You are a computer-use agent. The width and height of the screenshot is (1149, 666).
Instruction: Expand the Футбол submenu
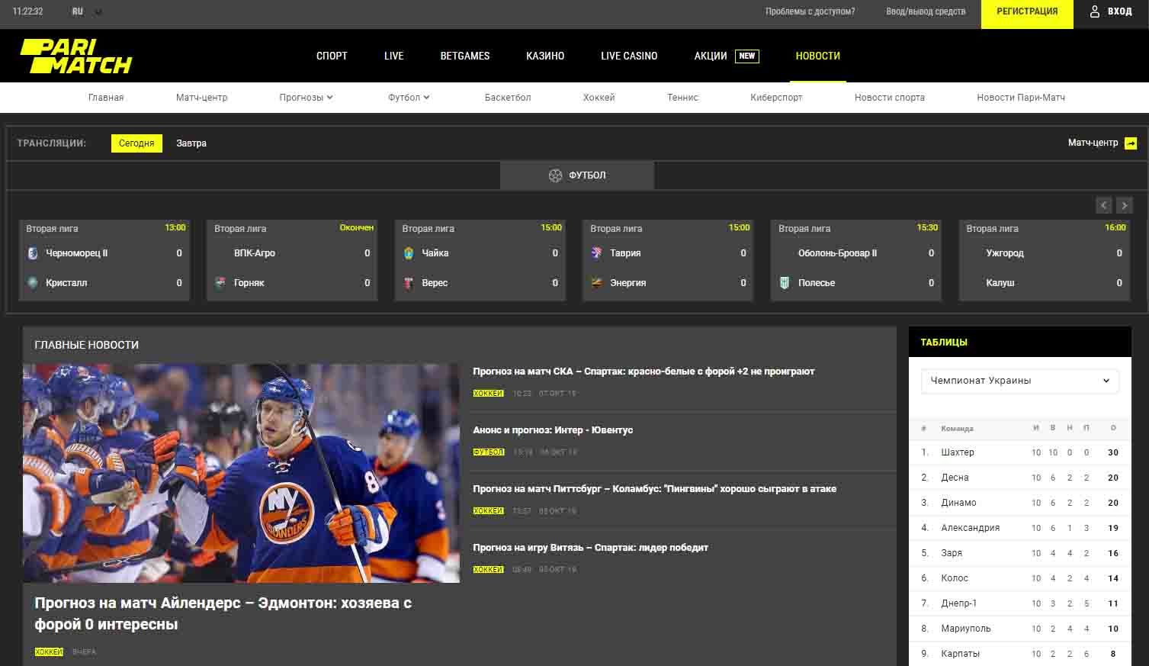(409, 98)
